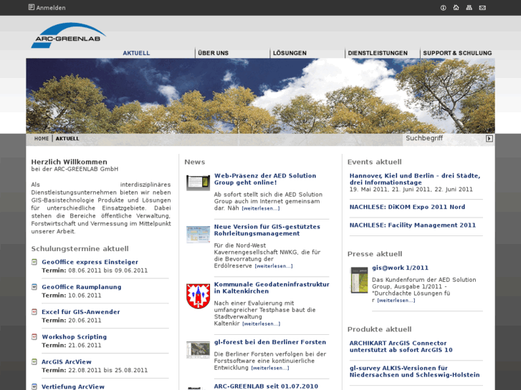Click gl-forest news thumbnail
The image size is (521, 390).
(198, 350)
